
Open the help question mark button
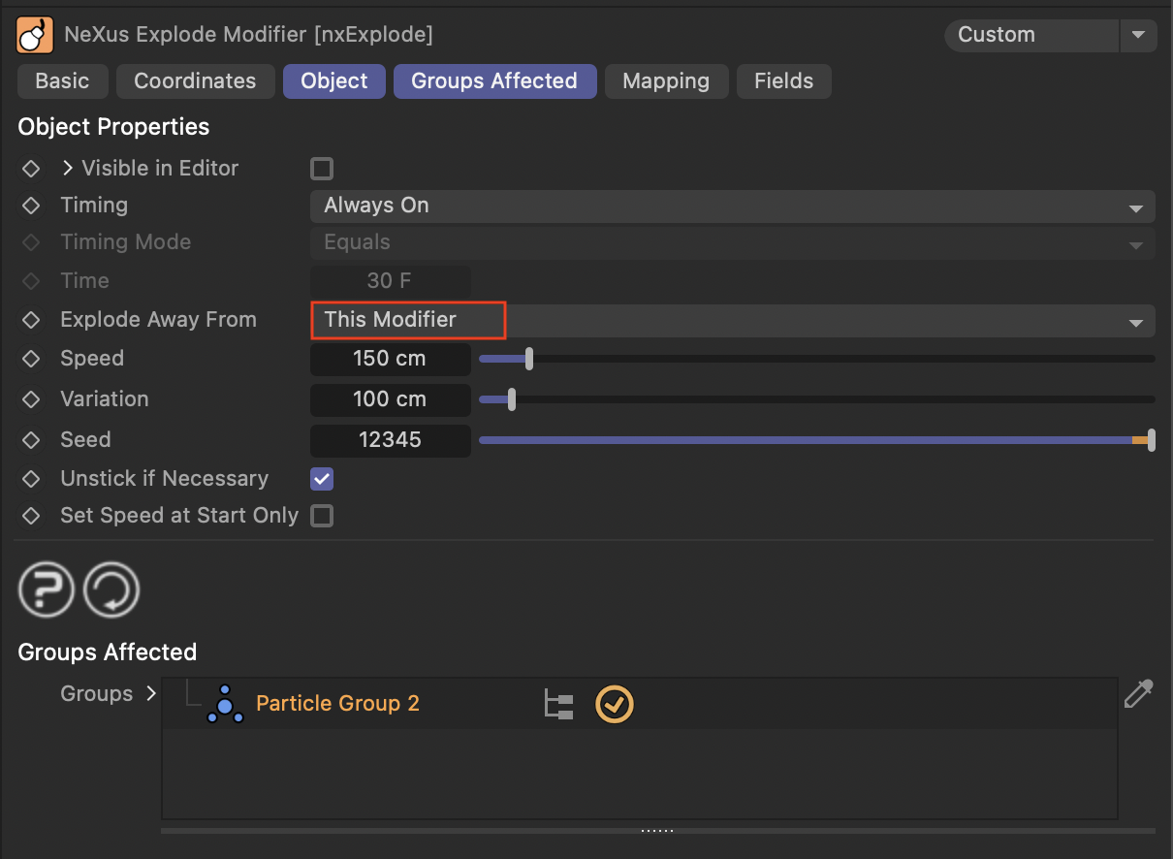point(46,589)
